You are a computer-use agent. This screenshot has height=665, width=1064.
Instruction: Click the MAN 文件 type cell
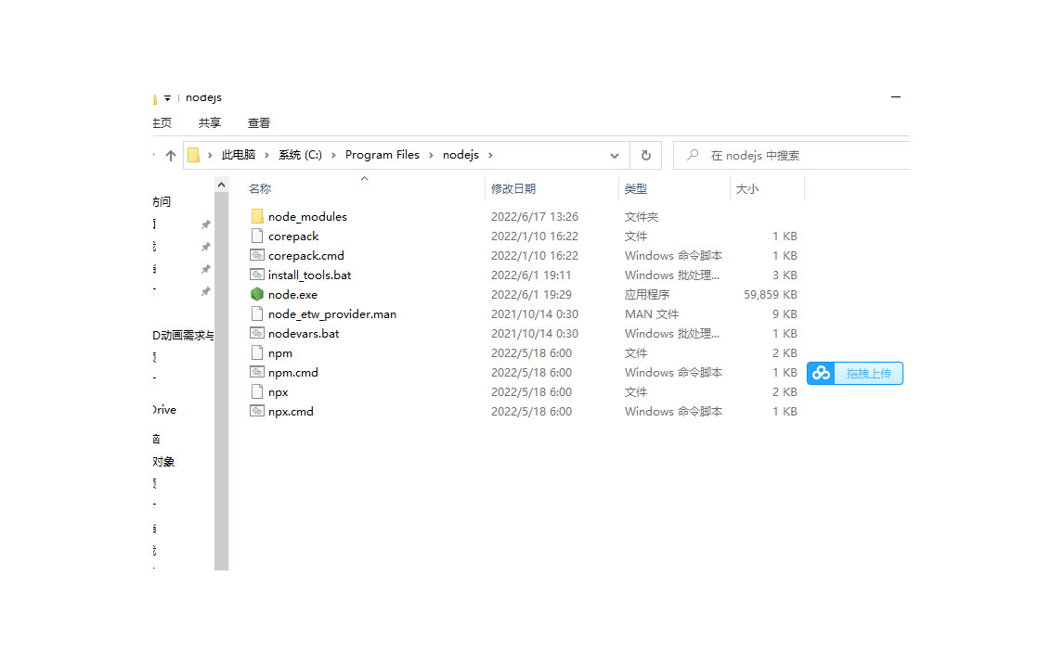point(652,313)
